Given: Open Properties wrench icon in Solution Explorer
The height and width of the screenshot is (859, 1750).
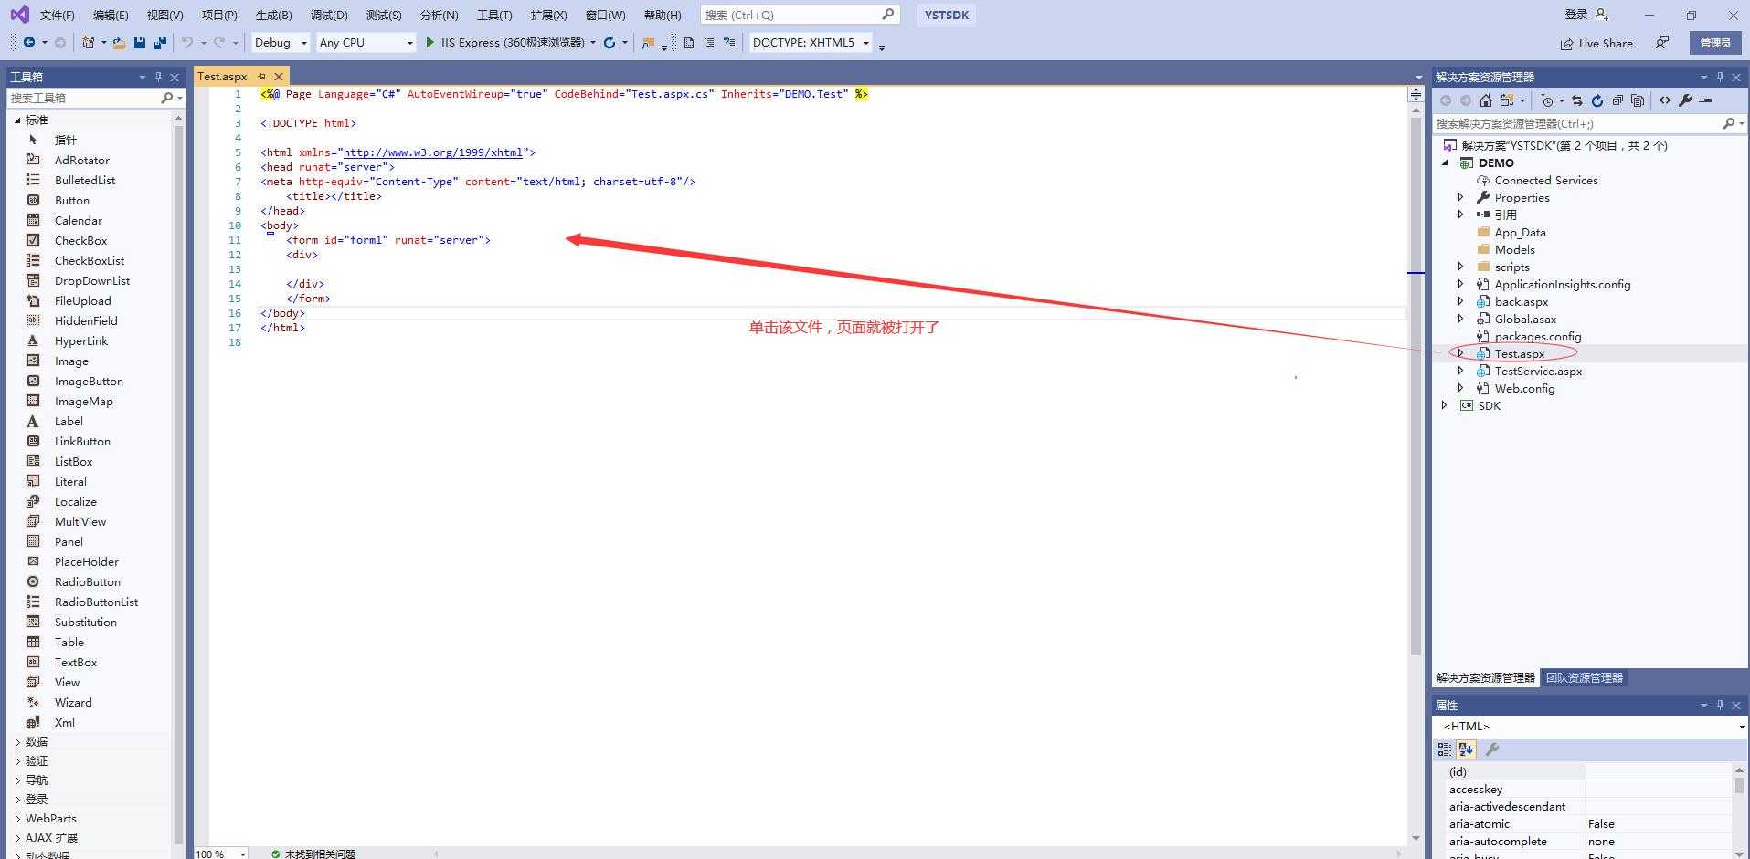Looking at the screenshot, I should 1685,100.
